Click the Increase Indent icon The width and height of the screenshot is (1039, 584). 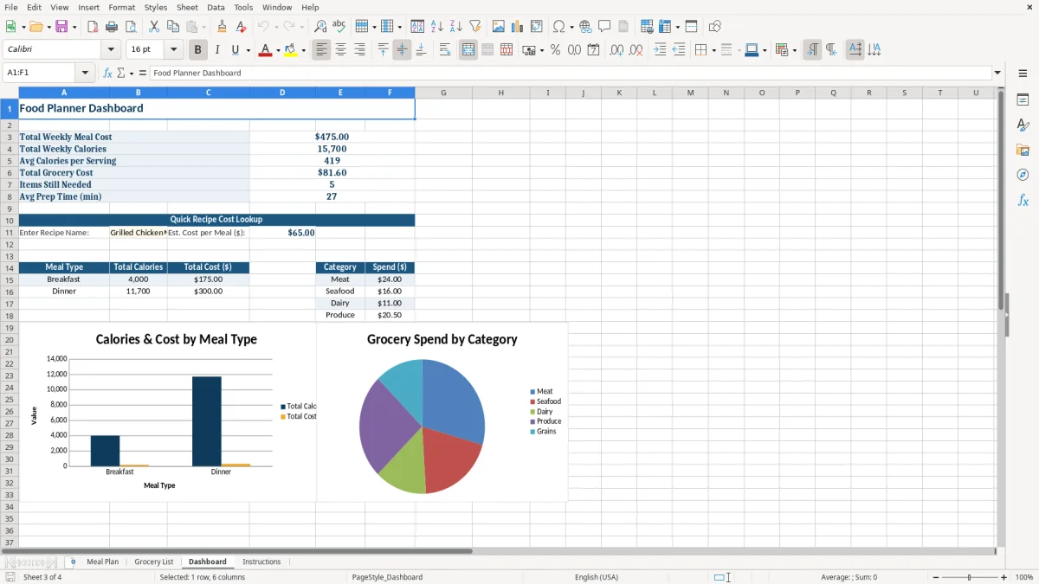click(x=660, y=50)
